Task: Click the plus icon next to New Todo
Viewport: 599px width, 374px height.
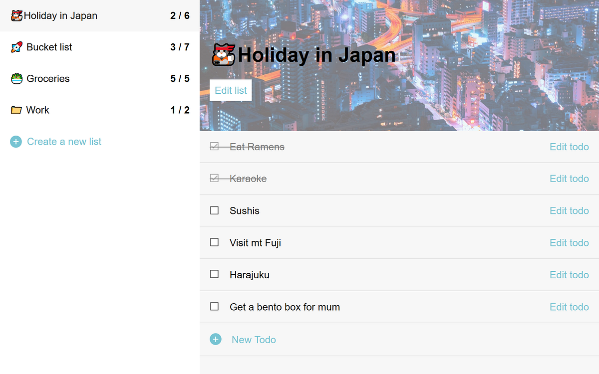Action: tap(215, 339)
